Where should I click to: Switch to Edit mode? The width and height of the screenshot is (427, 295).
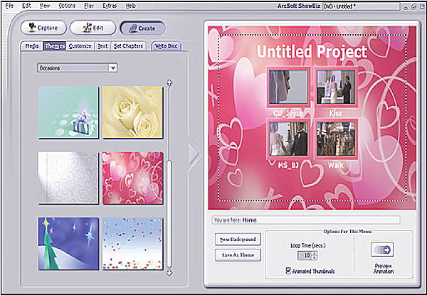[x=93, y=28]
